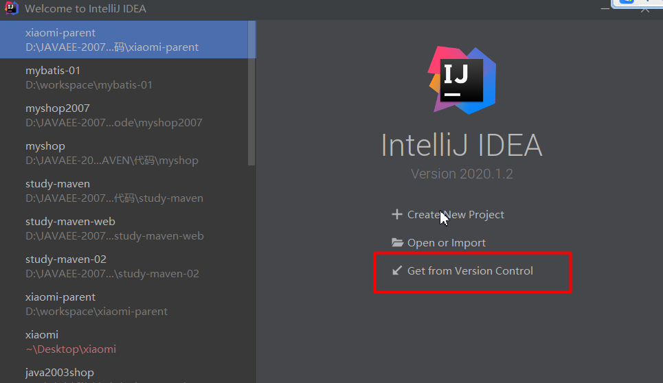Create a new project
This screenshot has width=663, height=383.
pyautogui.click(x=456, y=215)
